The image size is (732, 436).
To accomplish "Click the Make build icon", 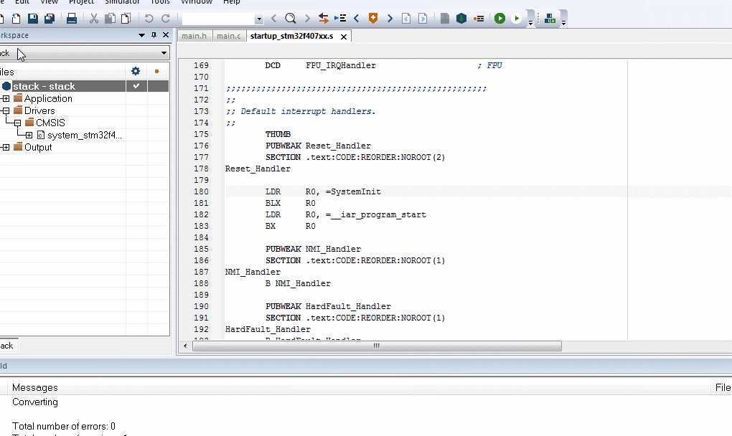I will pos(461,19).
